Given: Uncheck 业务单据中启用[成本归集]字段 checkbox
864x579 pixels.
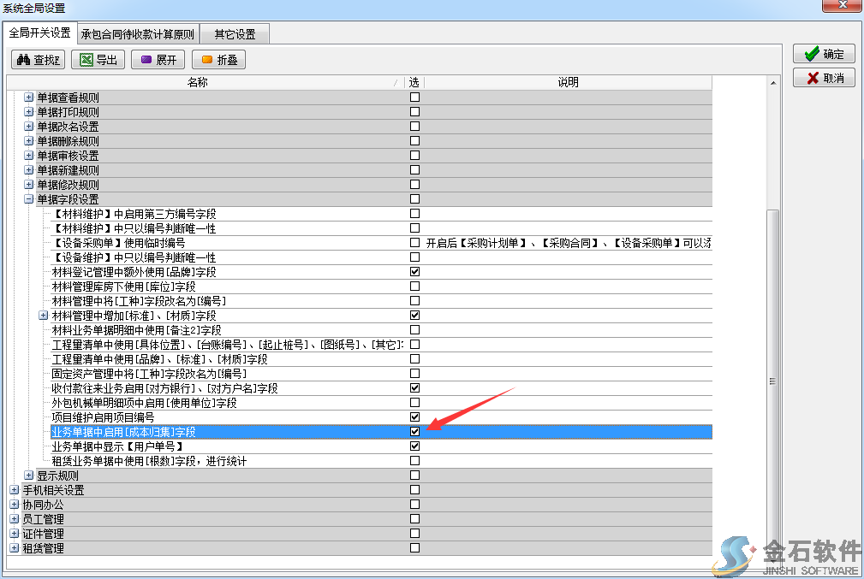Looking at the screenshot, I should (414, 432).
